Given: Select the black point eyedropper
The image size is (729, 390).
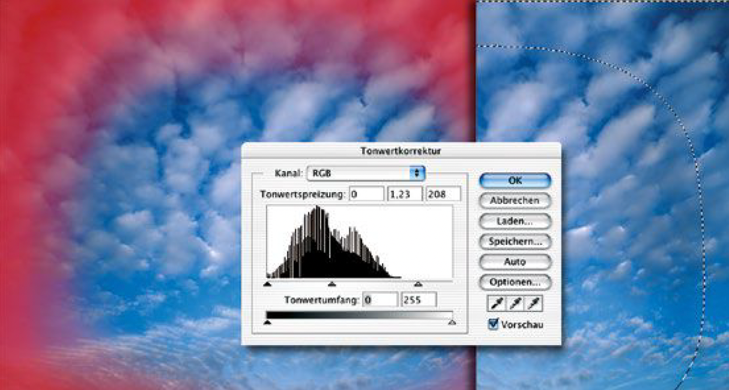Looking at the screenshot, I should point(496,304).
